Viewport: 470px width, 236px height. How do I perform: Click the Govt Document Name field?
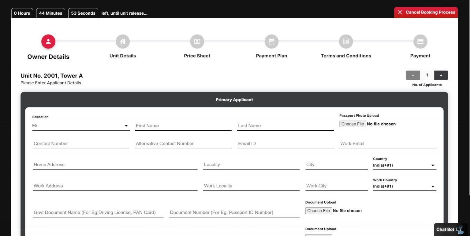tap(98, 212)
